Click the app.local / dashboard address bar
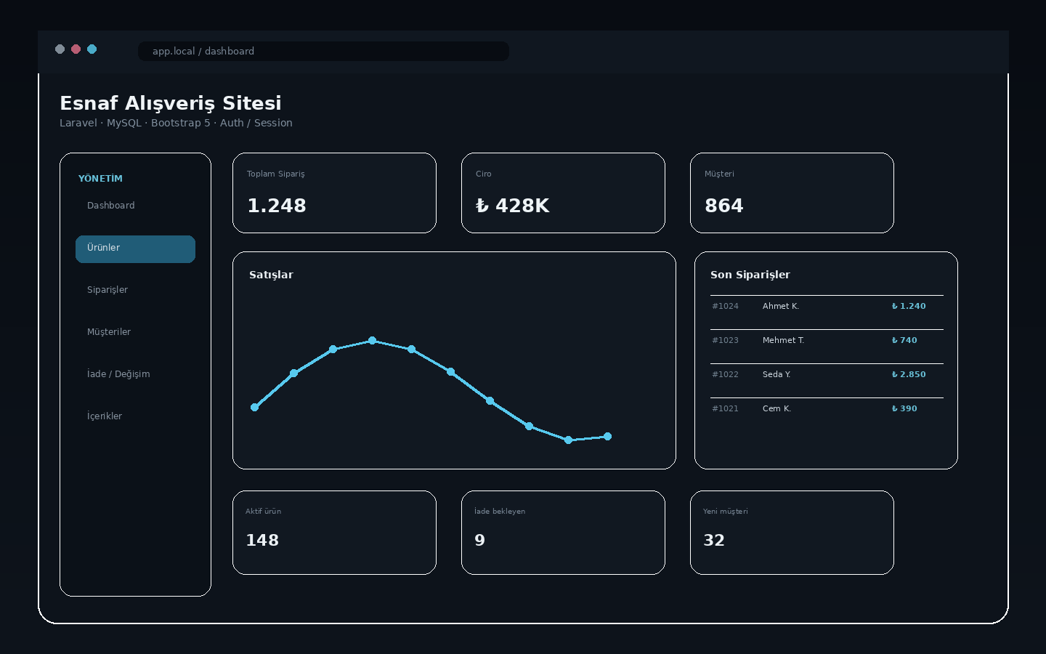1046x654 pixels. 323,51
